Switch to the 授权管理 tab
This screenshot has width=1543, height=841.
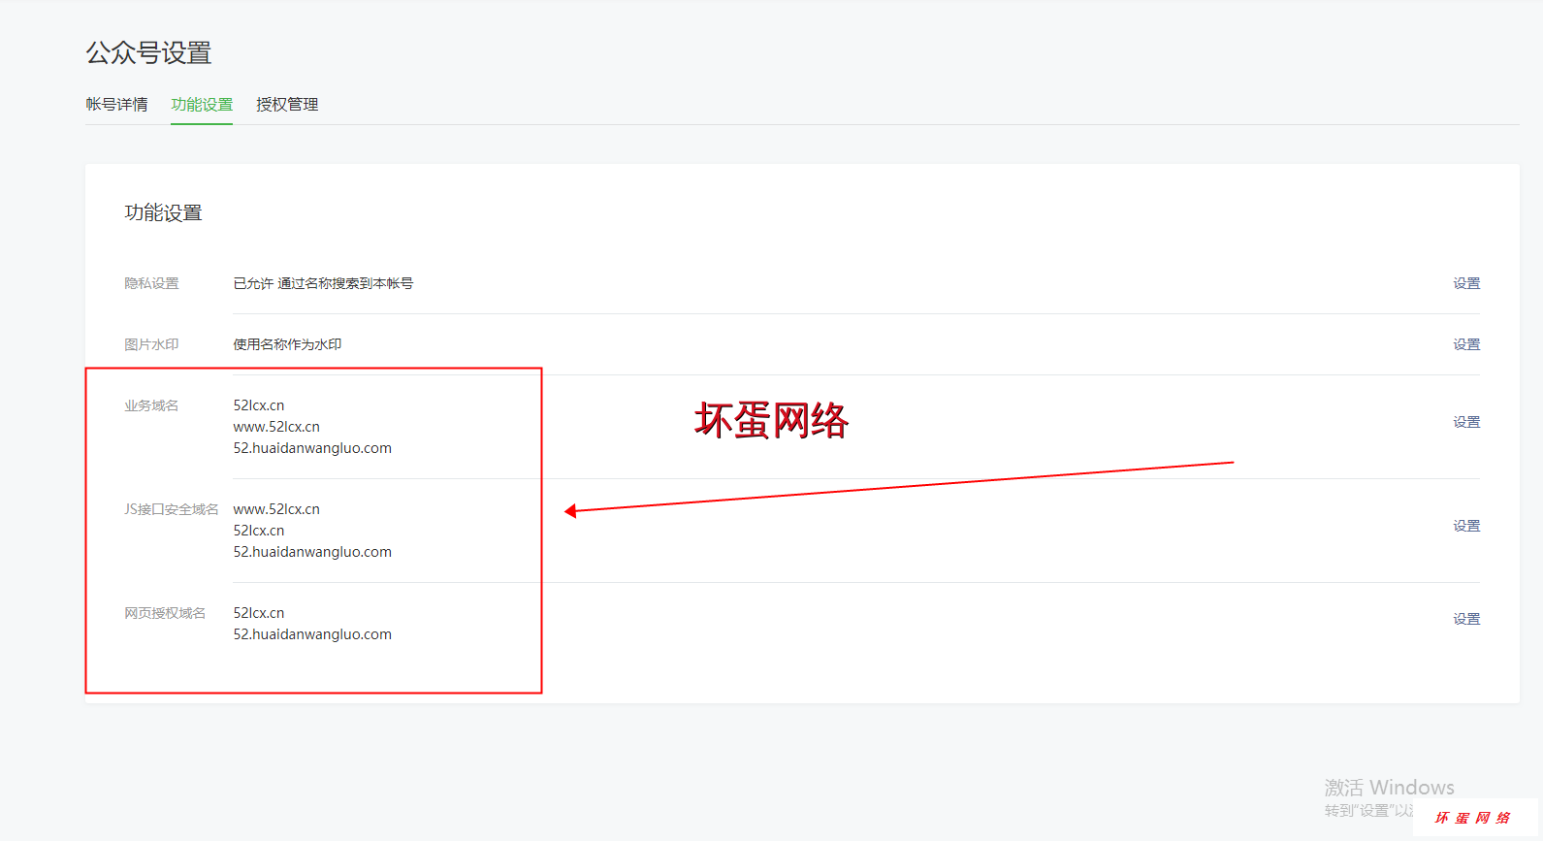coord(287,105)
